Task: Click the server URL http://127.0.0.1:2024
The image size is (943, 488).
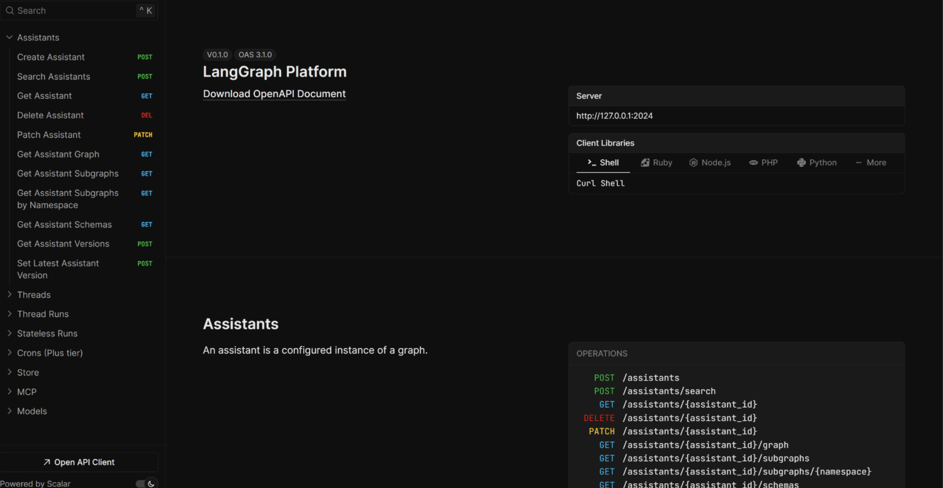Action: click(614, 116)
